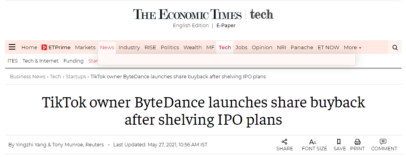This screenshot has height=157, width=406.
Task: Open the Font Size icon
Action: tap(313, 142)
